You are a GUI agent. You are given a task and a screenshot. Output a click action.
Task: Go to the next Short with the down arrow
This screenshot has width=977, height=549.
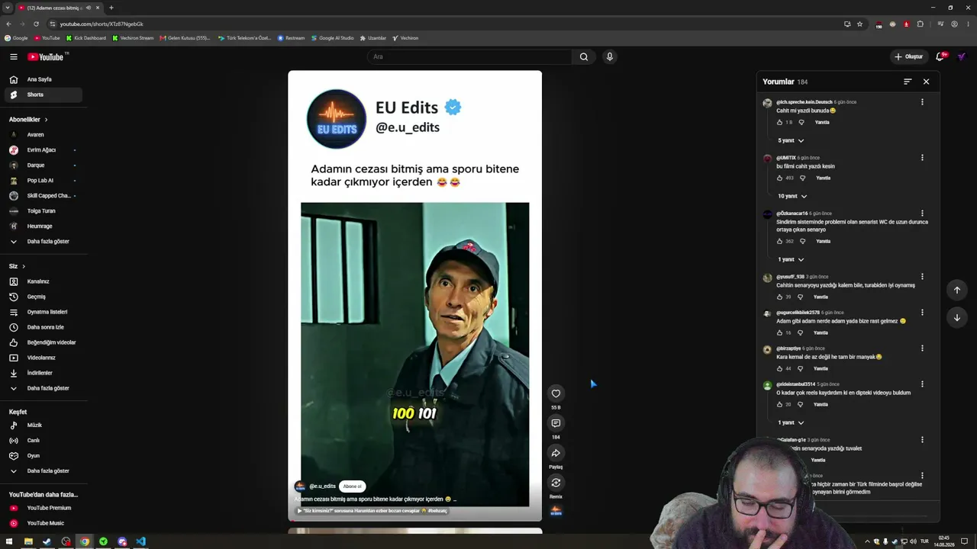tap(956, 318)
